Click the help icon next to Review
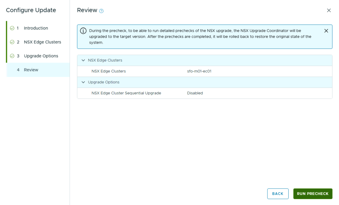 pos(101,11)
